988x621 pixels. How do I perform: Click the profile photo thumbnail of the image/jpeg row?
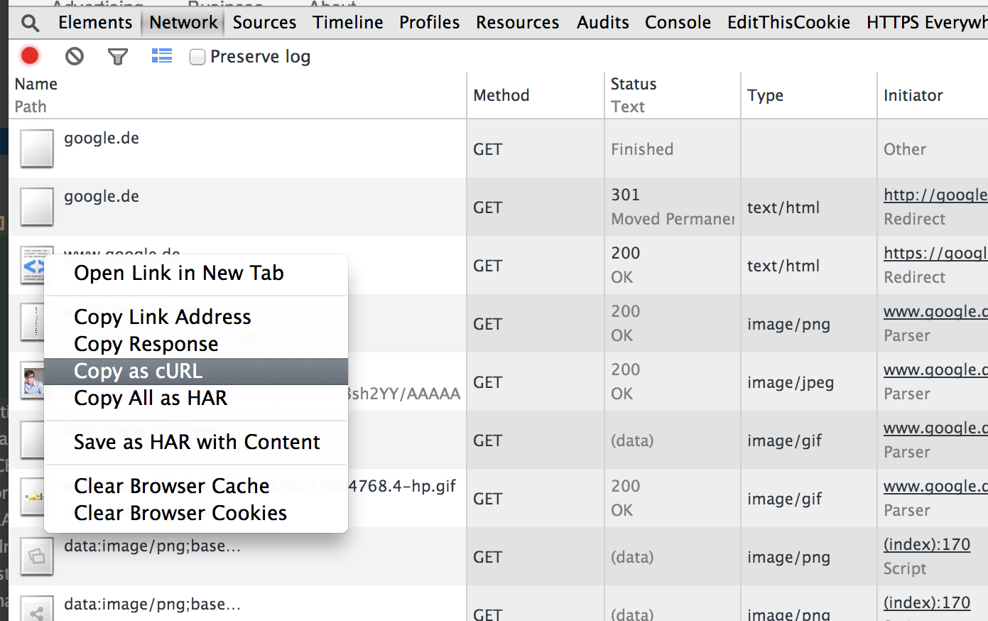33,382
